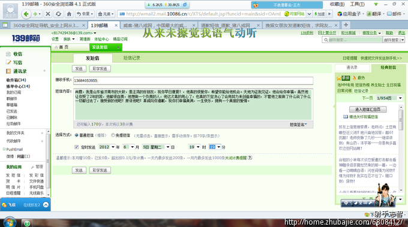Click the 下一页 next page link
The width and height of the screenshot is (408, 227).
(367, 98)
